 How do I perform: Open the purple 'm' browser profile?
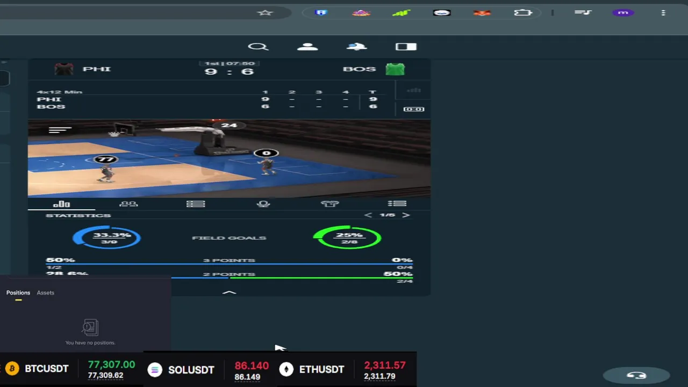[623, 12]
